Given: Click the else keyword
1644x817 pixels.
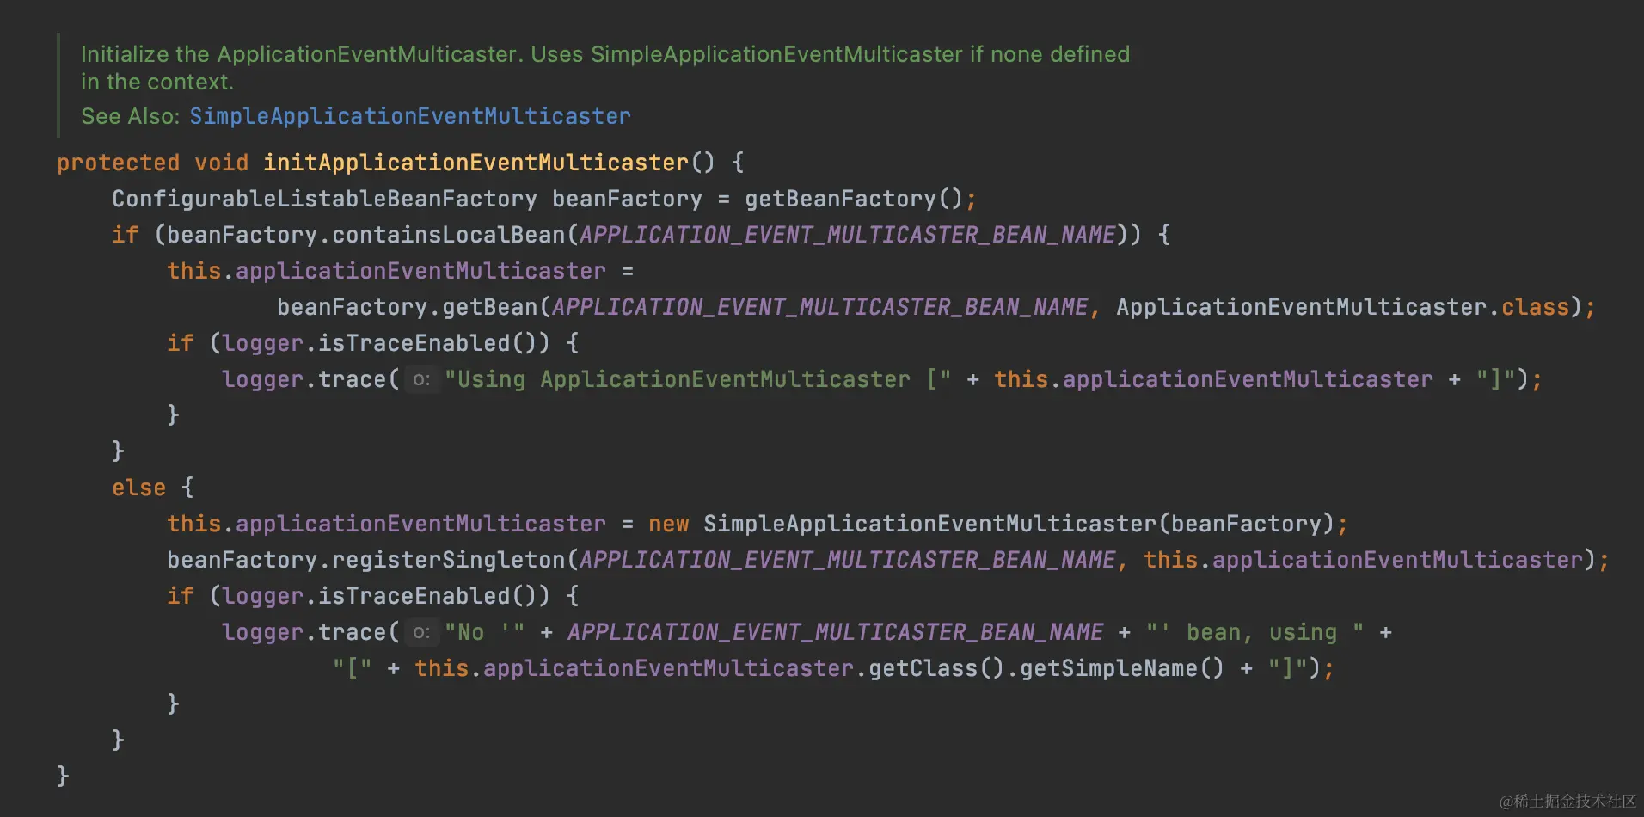Looking at the screenshot, I should (x=138, y=488).
